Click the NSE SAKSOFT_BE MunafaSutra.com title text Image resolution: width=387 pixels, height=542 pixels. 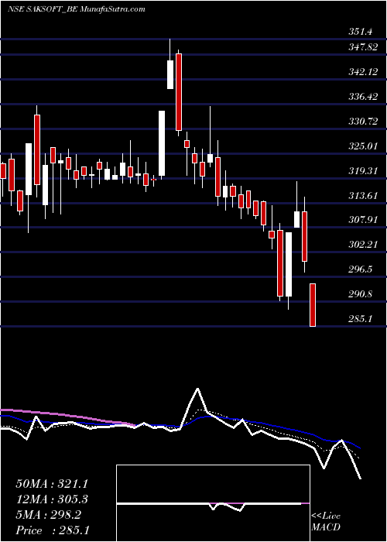77,9
